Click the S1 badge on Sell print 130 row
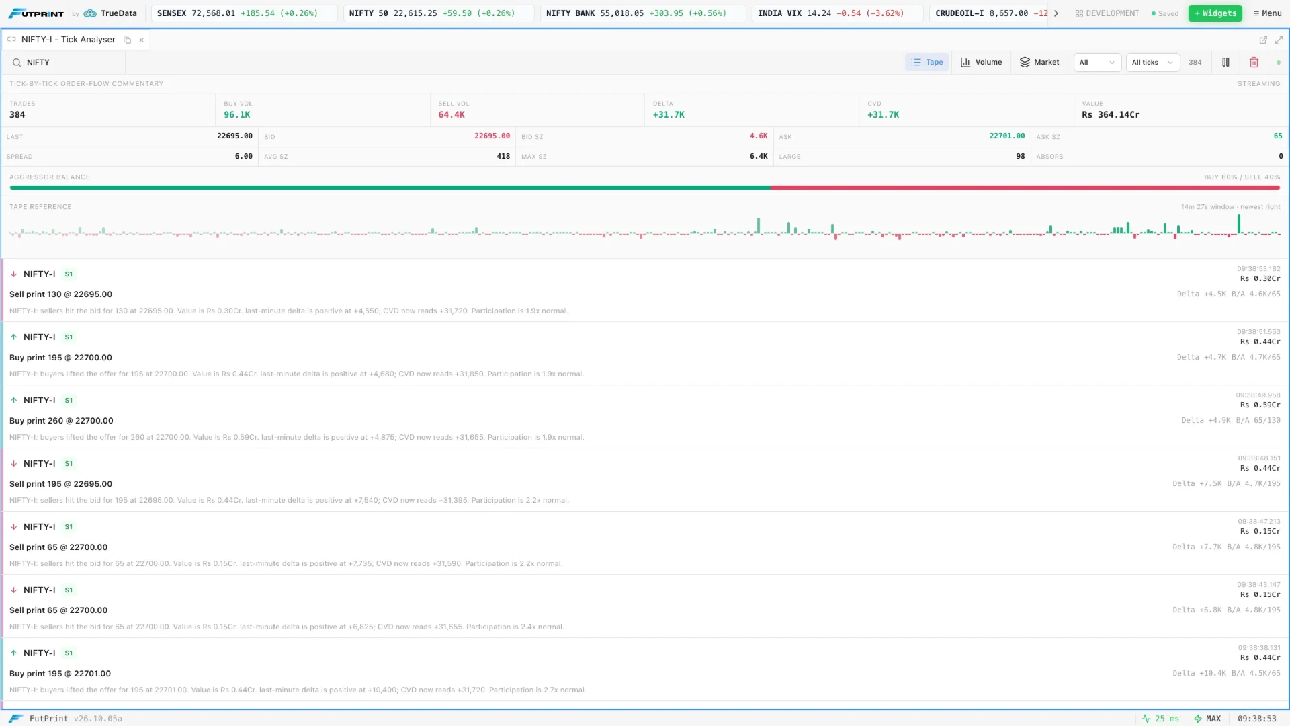The width and height of the screenshot is (1290, 726). (69, 274)
